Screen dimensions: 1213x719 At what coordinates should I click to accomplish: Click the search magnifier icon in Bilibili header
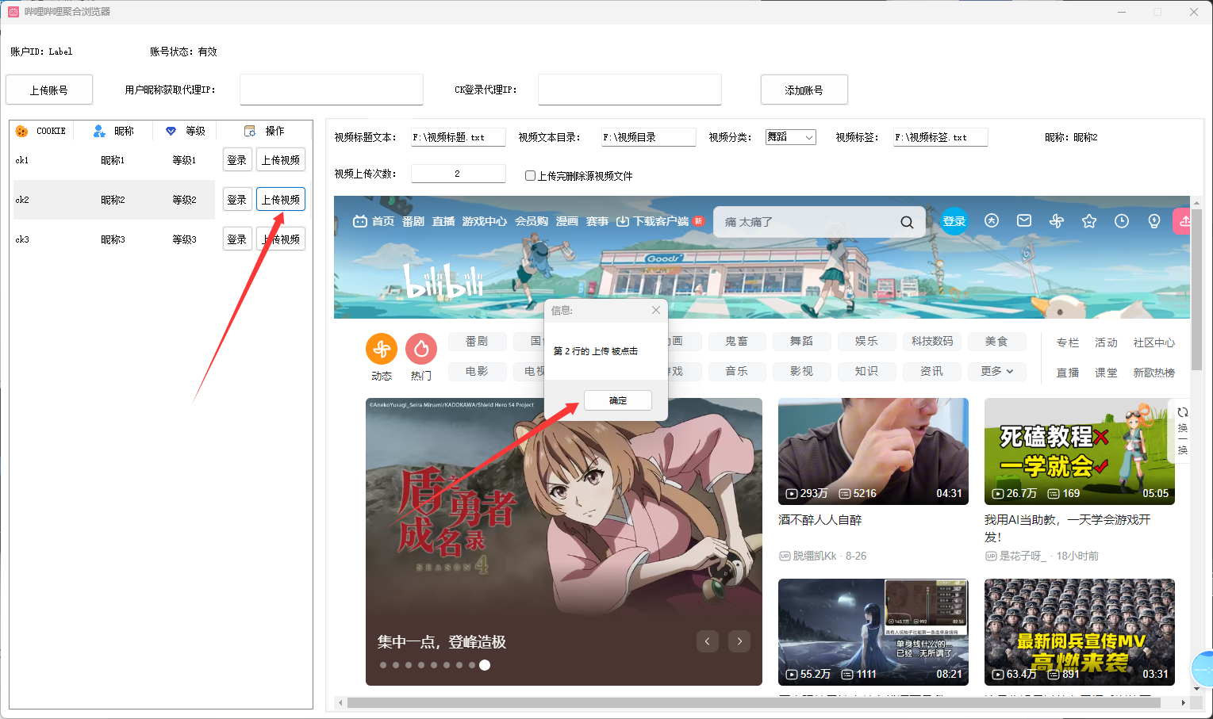[x=907, y=222]
